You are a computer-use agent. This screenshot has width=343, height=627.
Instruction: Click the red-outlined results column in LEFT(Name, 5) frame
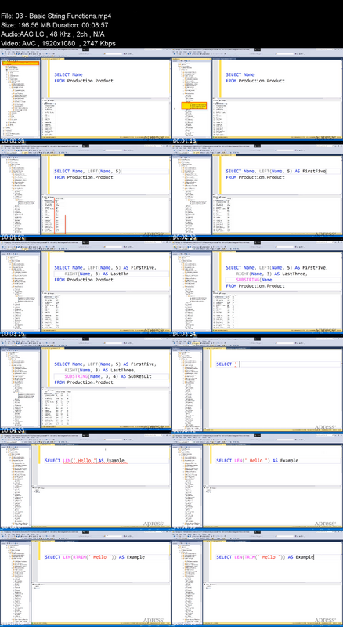point(60,216)
